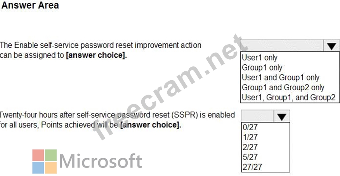Viewport: 340px width, 176px height.
Task: Click the empty second dropdown field
Action: pos(258,116)
